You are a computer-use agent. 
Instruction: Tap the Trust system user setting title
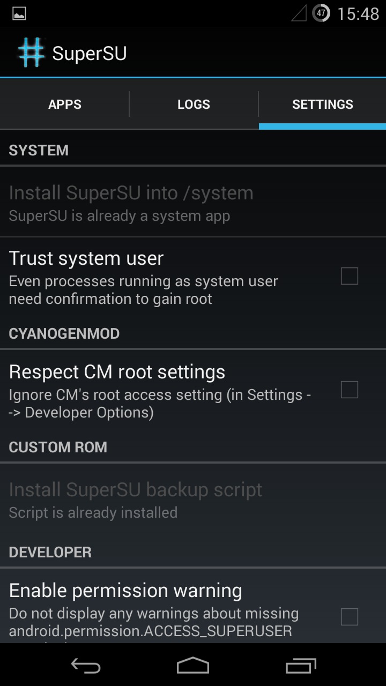tap(86, 258)
